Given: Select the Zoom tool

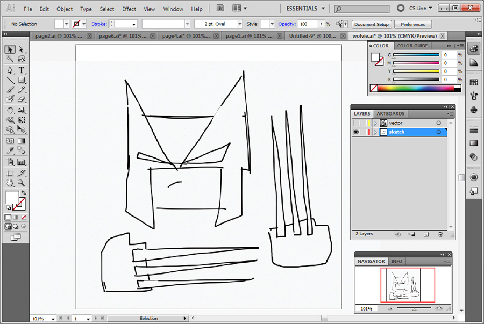Looking at the screenshot, I should 22,183.
